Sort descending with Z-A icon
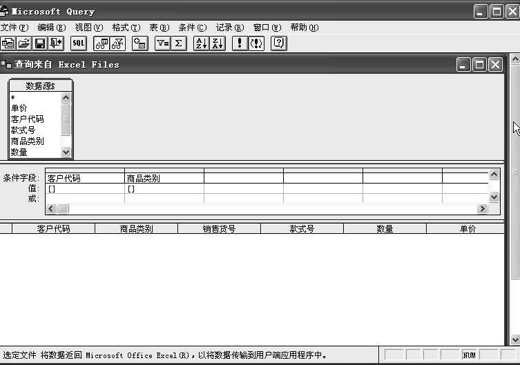Screen dimensions: 520x365 point(218,43)
